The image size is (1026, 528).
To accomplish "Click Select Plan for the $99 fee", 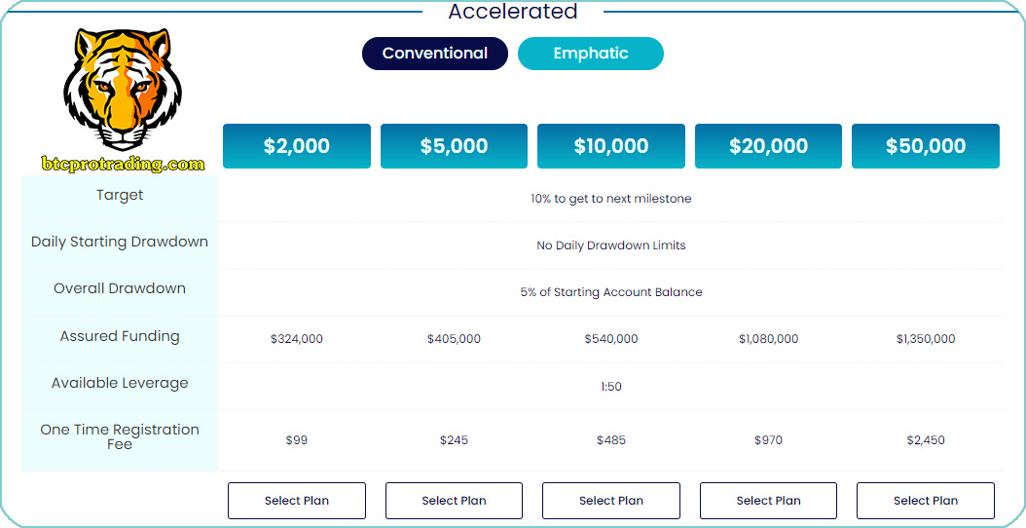I will (x=297, y=501).
